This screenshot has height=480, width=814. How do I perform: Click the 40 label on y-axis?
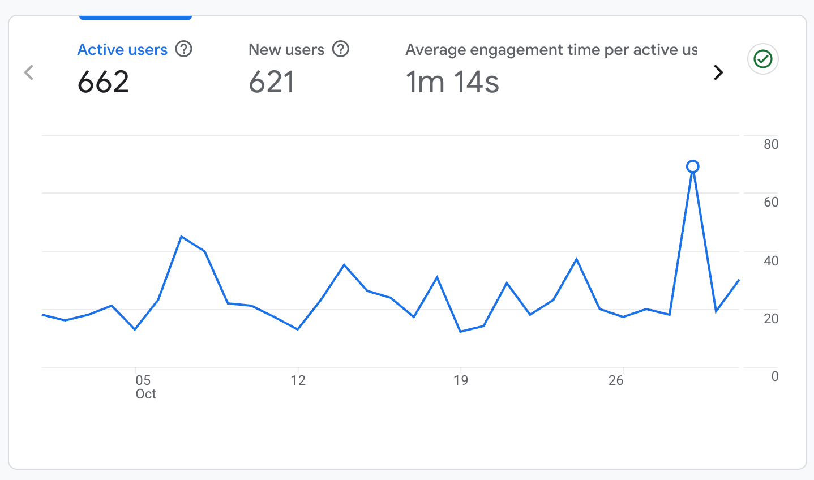770,261
